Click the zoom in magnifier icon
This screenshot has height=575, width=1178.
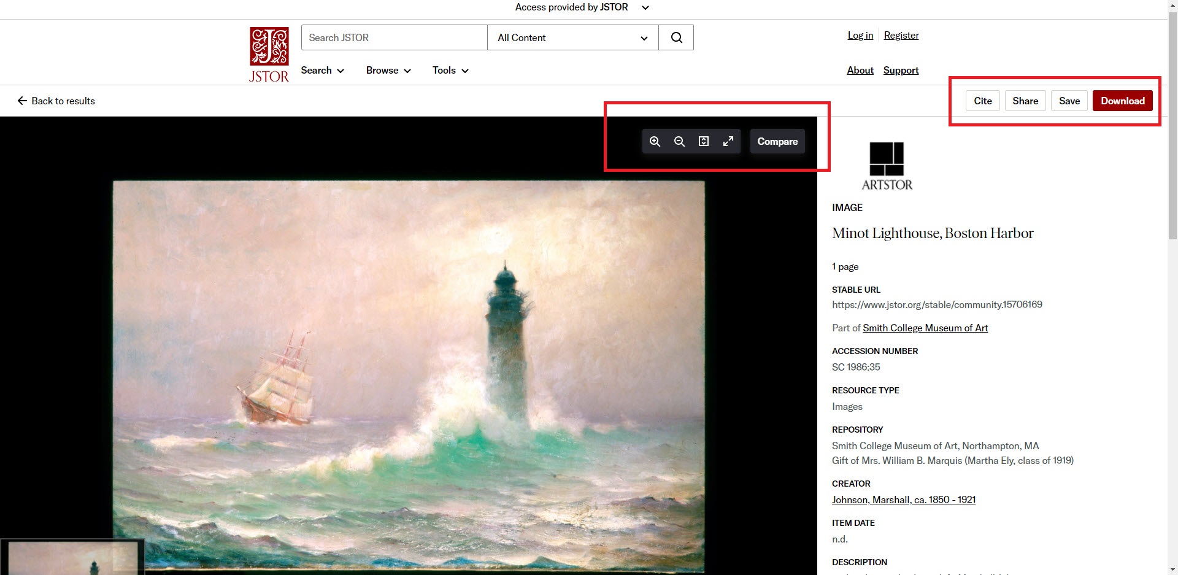coord(655,141)
